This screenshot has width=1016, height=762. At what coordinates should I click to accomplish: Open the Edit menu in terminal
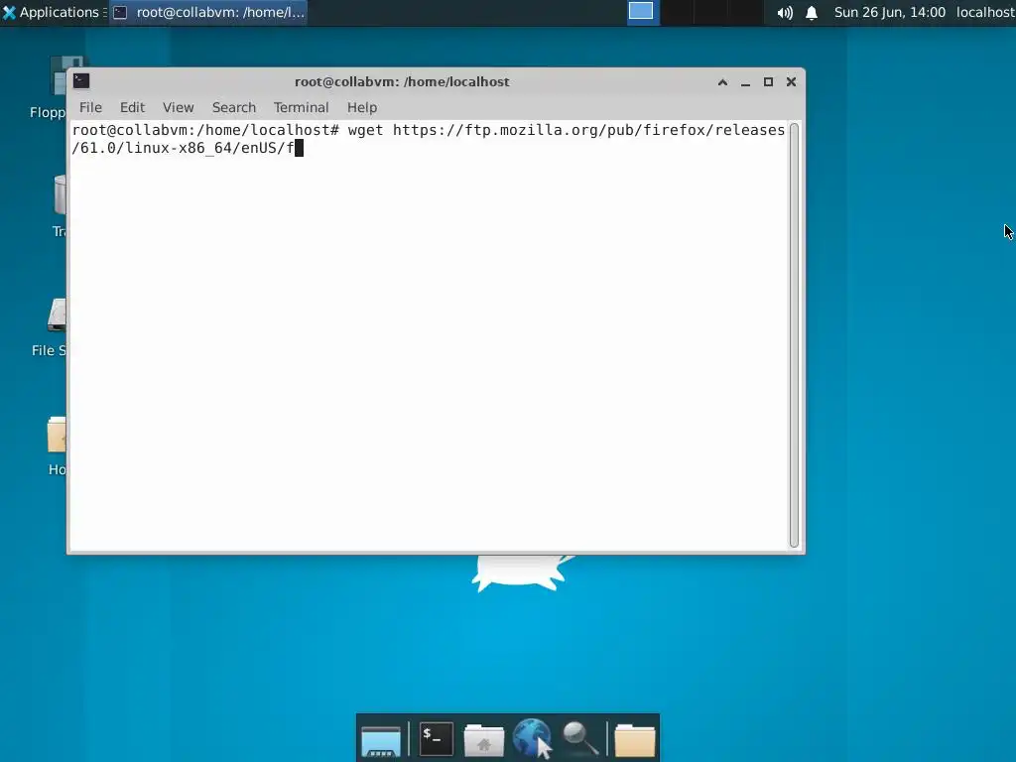click(x=132, y=107)
